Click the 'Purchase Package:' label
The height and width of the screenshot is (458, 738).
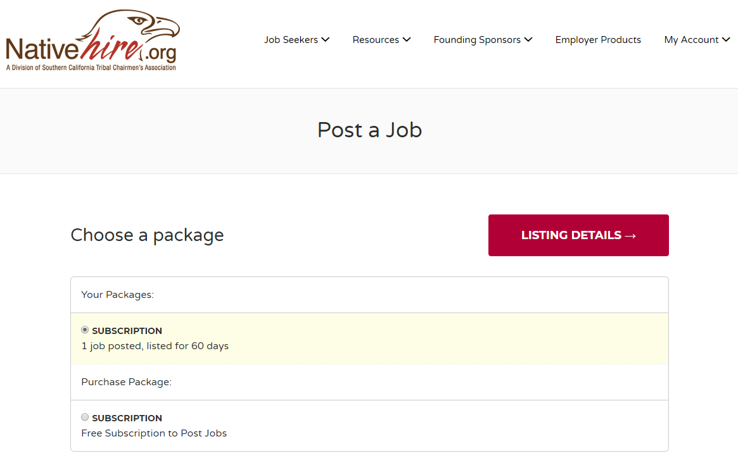pyautogui.click(x=127, y=382)
